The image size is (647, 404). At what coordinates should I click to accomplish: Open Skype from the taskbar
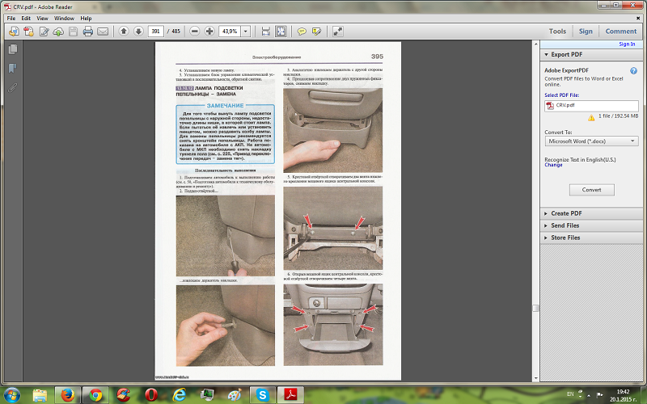[262, 395]
